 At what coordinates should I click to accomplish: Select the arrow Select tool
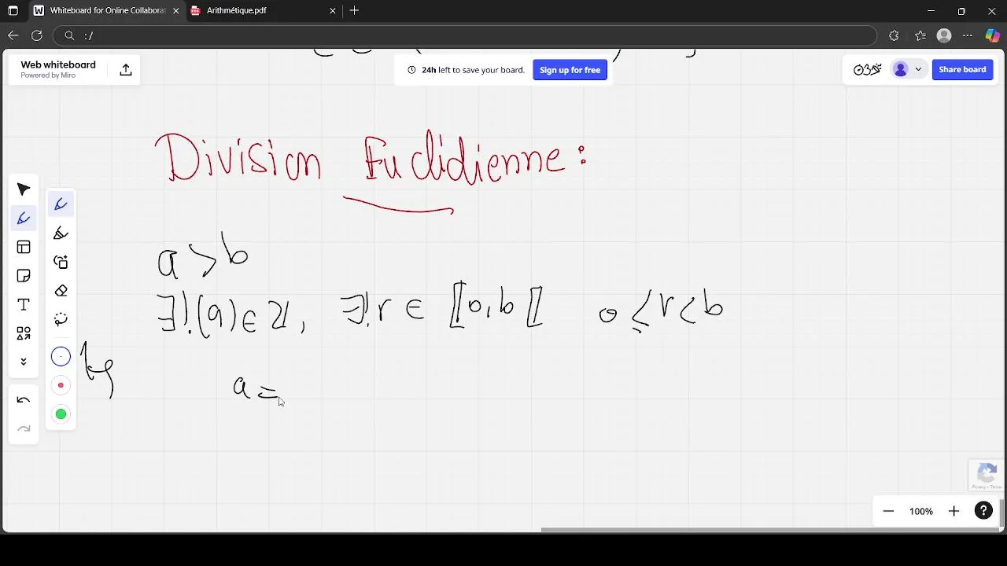[x=24, y=189]
